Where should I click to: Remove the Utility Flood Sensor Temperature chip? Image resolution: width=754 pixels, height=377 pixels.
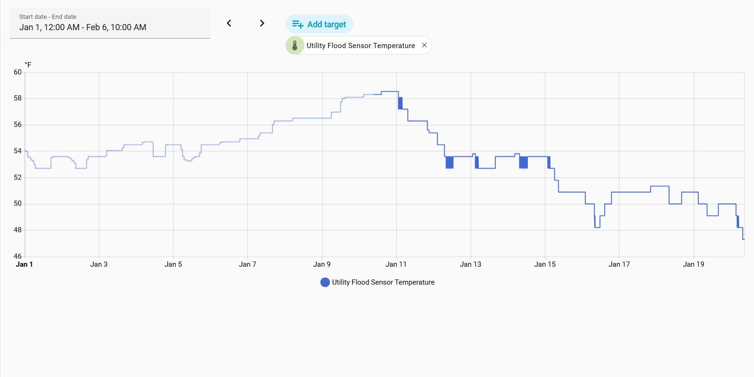(x=424, y=45)
